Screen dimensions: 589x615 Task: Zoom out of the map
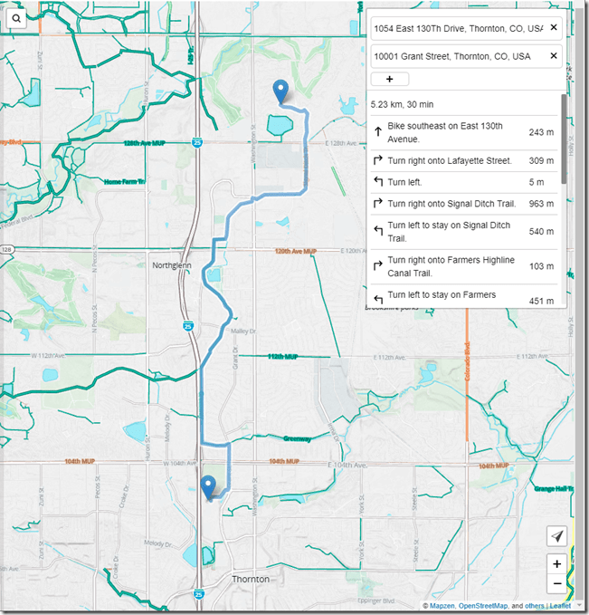point(556,584)
